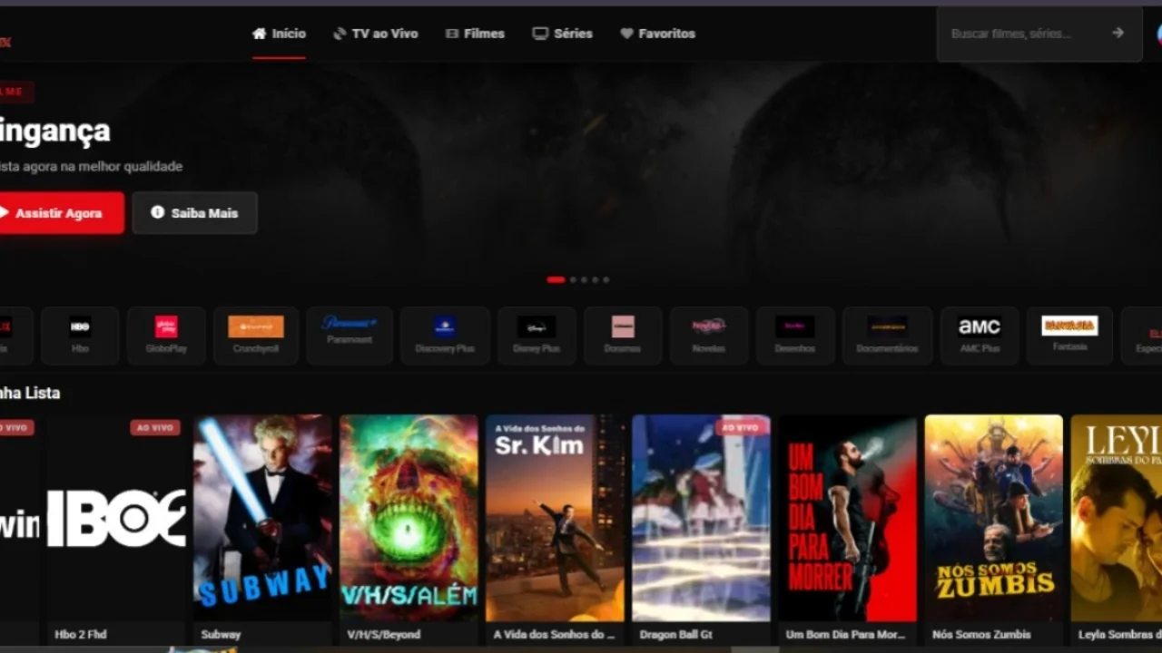
Task: Open the TV ao Vivo section
Action: [x=375, y=34]
